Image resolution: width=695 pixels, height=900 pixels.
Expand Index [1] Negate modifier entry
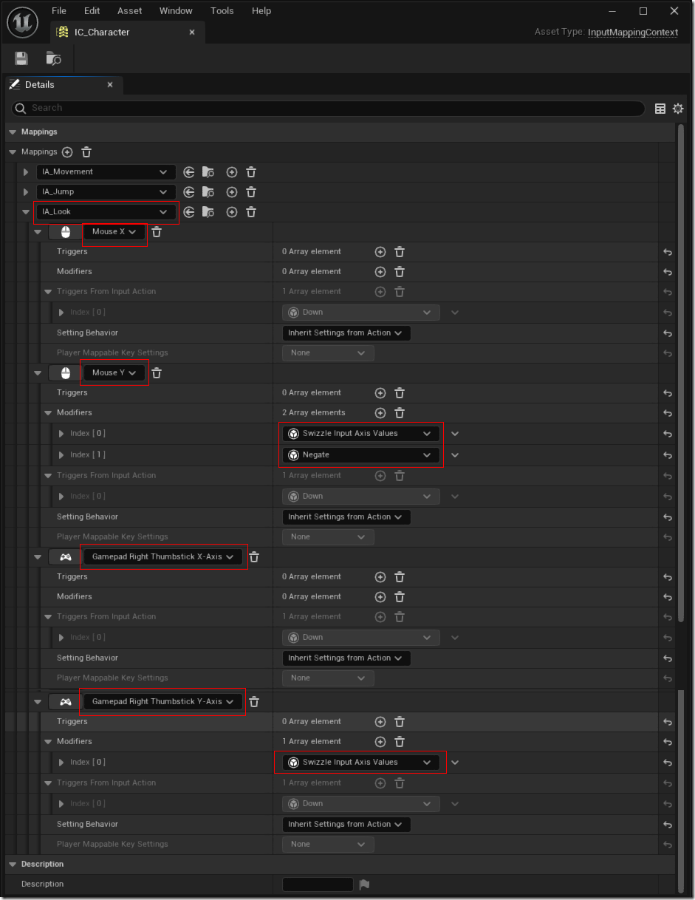point(62,455)
